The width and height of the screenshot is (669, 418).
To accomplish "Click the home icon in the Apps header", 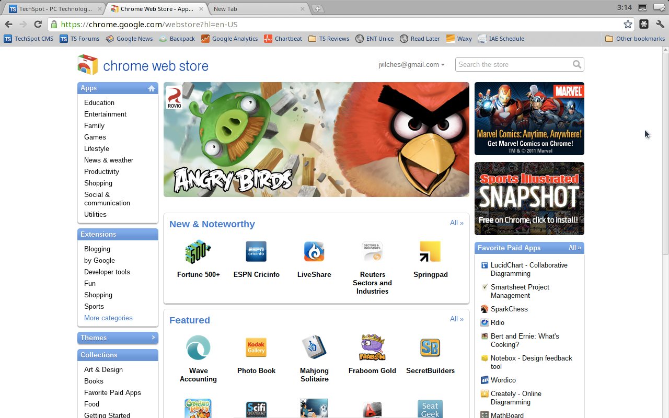I will point(152,88).
